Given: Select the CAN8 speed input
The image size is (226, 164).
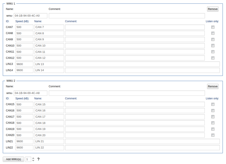Looking at the screenshot, I should 24,33.
